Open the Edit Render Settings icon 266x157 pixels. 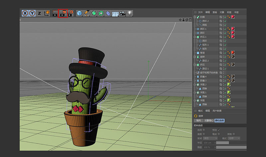click(70, 13)
